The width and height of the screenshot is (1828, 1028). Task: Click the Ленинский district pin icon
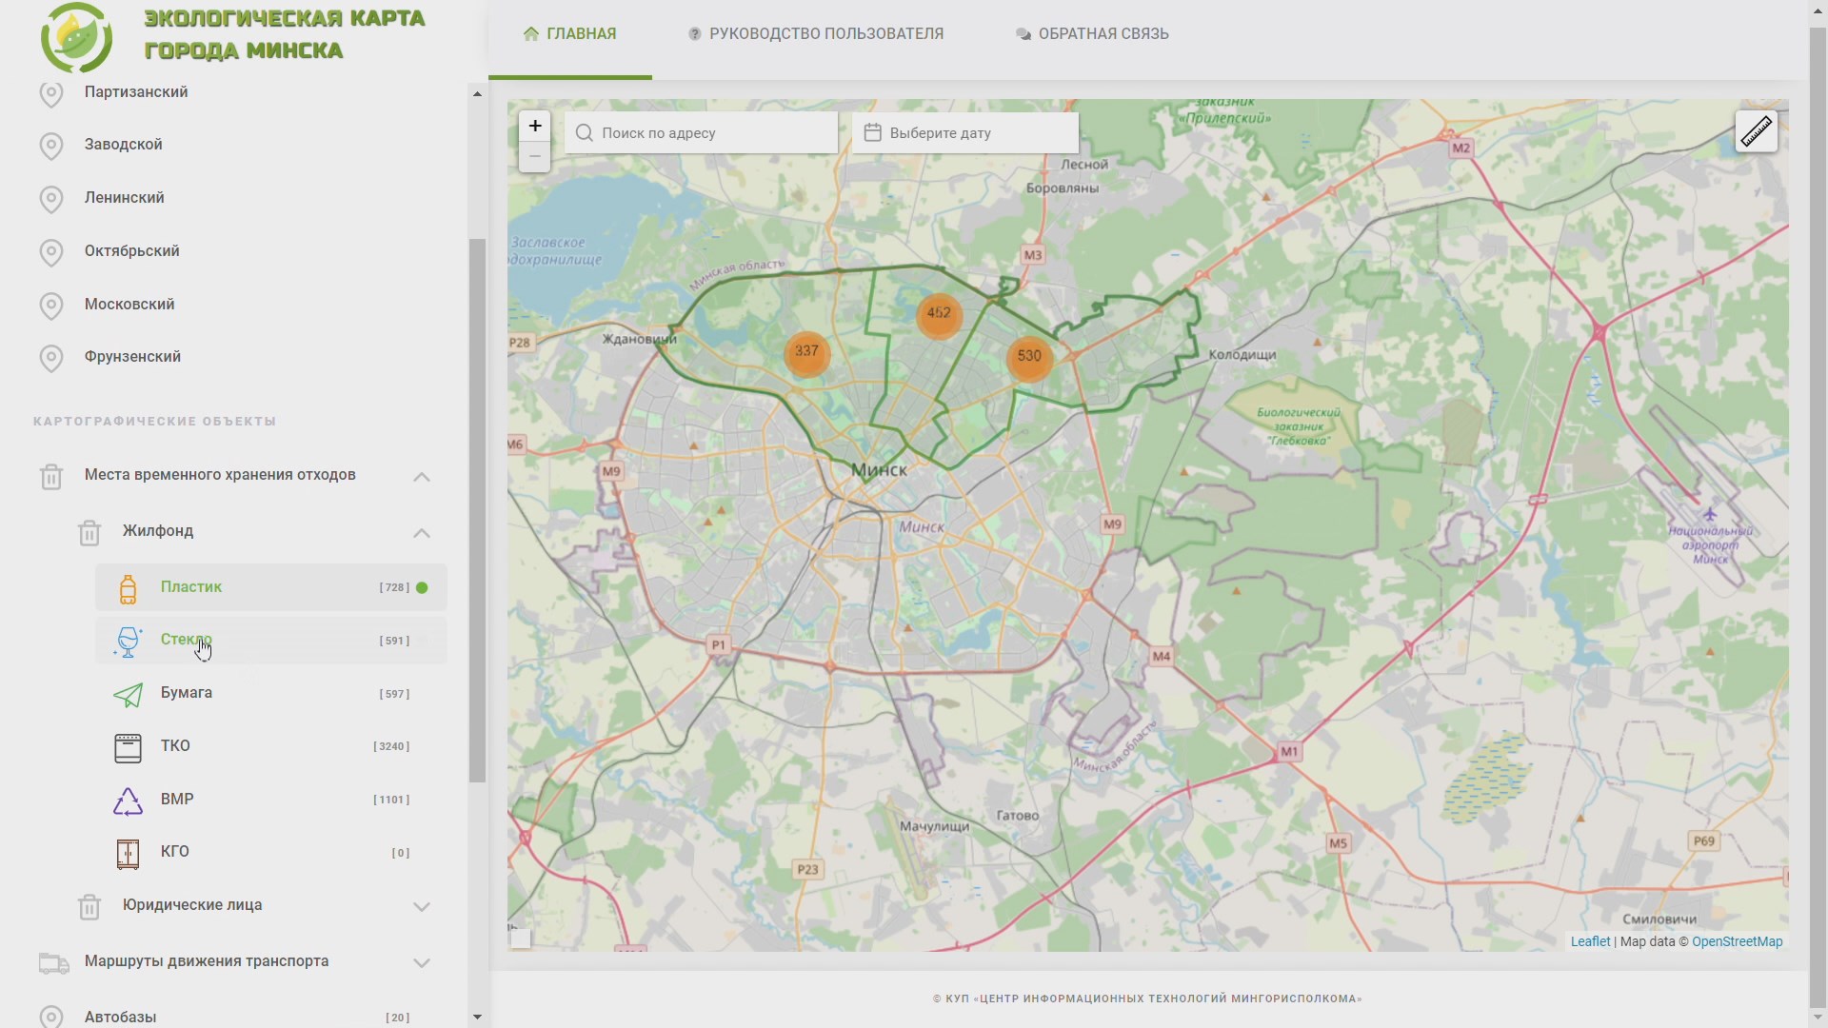[x=51, y=199]
